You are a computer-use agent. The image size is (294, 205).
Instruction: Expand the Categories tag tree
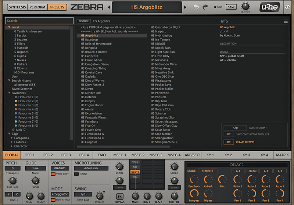tap(12, 138)
